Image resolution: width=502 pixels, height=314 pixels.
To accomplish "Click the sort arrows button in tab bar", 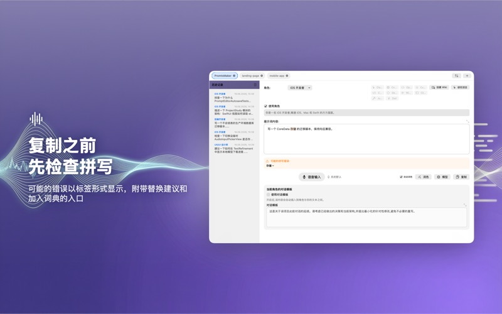I will (x=457, y=75).
